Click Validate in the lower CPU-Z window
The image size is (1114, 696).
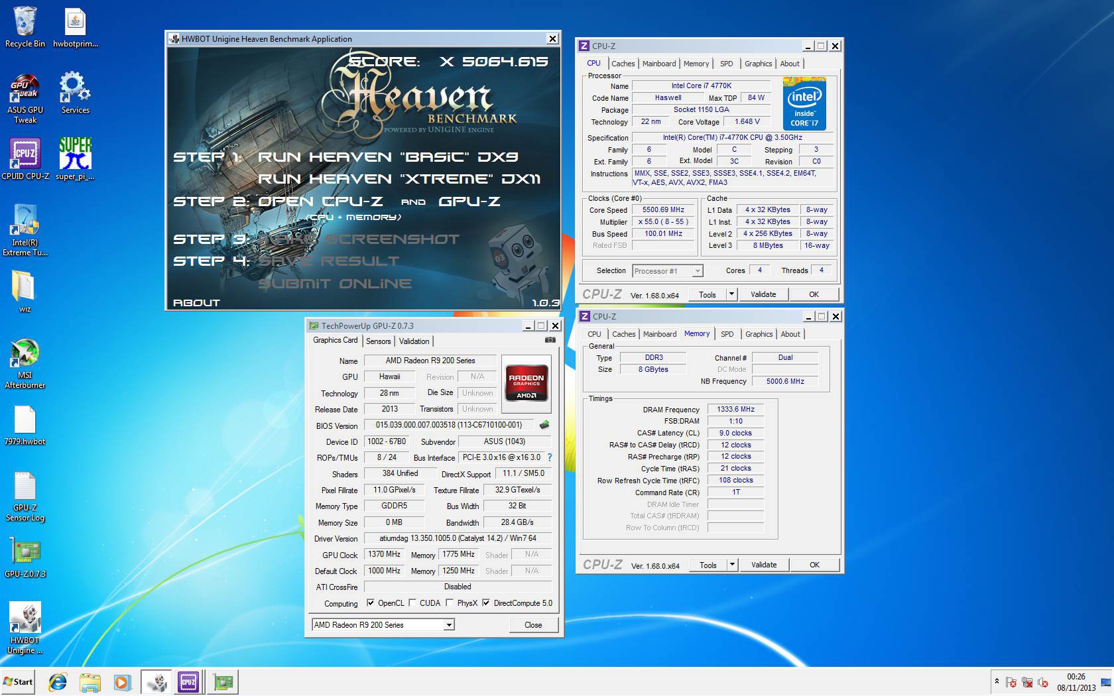(x=764, y=565)
